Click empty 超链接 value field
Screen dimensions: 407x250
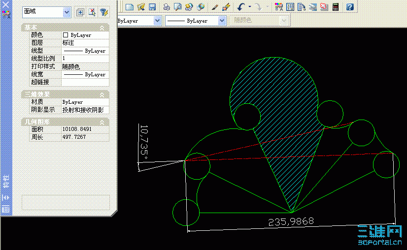pos(85,82)
